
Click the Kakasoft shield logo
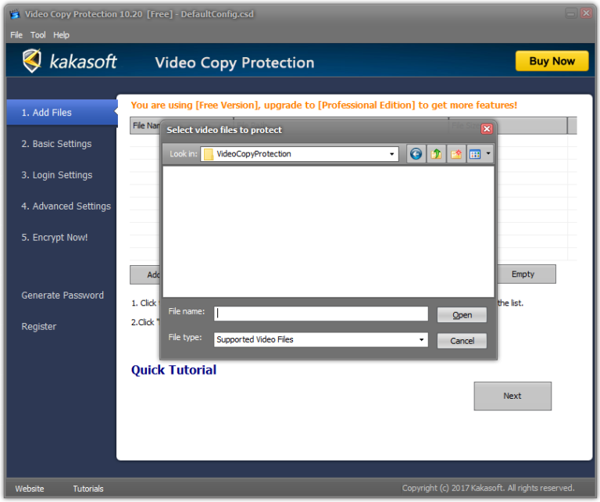tap(32, 61)
